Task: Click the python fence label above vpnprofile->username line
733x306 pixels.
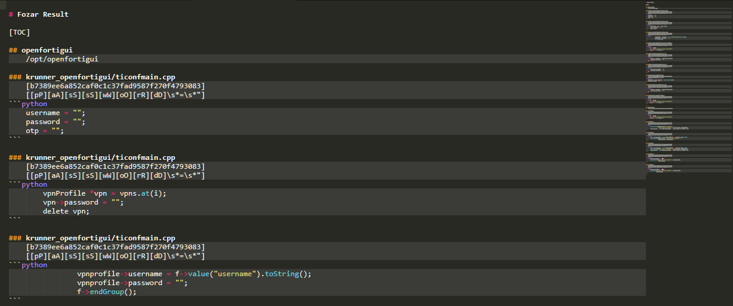Action: point(34,265)
